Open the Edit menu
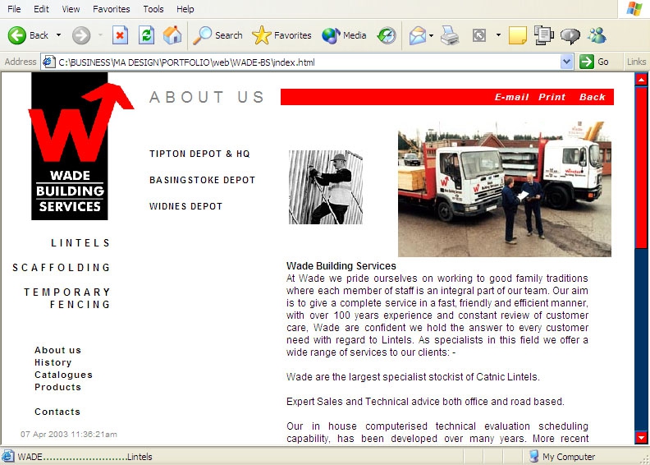The width and height of the screenshot is (650, 465). point(41,9)
